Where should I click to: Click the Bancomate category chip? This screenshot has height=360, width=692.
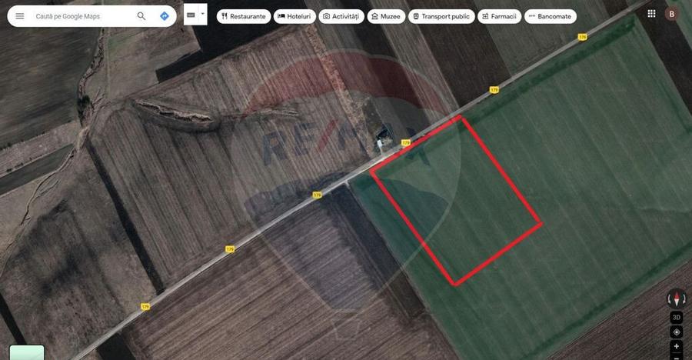coord(551,16)
